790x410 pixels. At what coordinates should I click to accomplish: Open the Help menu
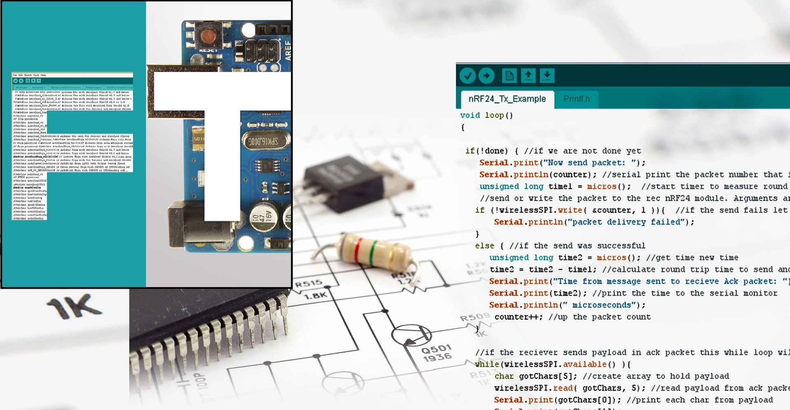tap(43, 75)
